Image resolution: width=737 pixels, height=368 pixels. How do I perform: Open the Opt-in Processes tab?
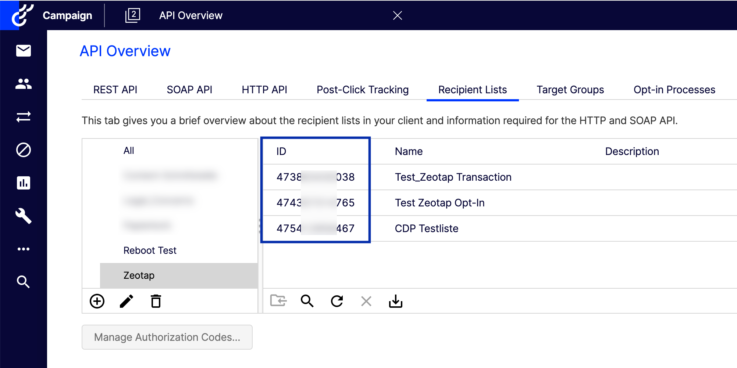click(674, 90)
